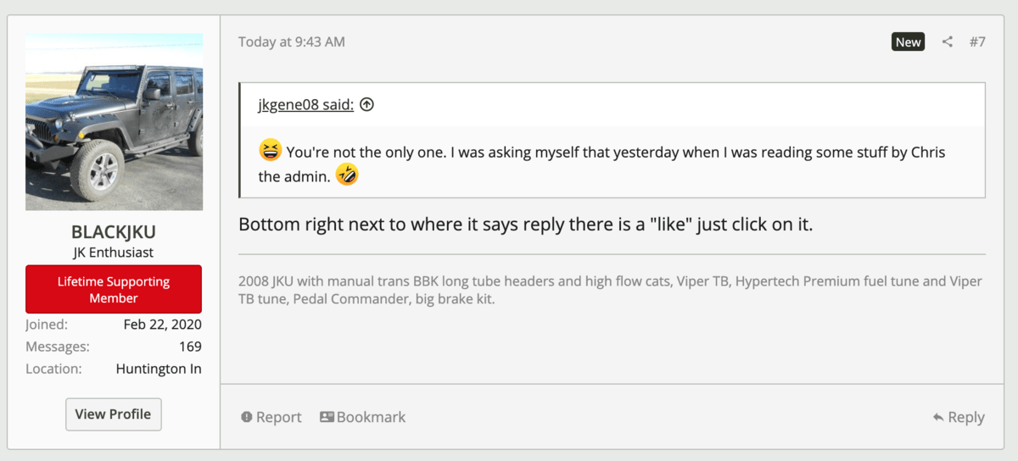The image size is (1018, 461).
Task: Click the Huntington In location value
Action: click(x=159, y=369)
